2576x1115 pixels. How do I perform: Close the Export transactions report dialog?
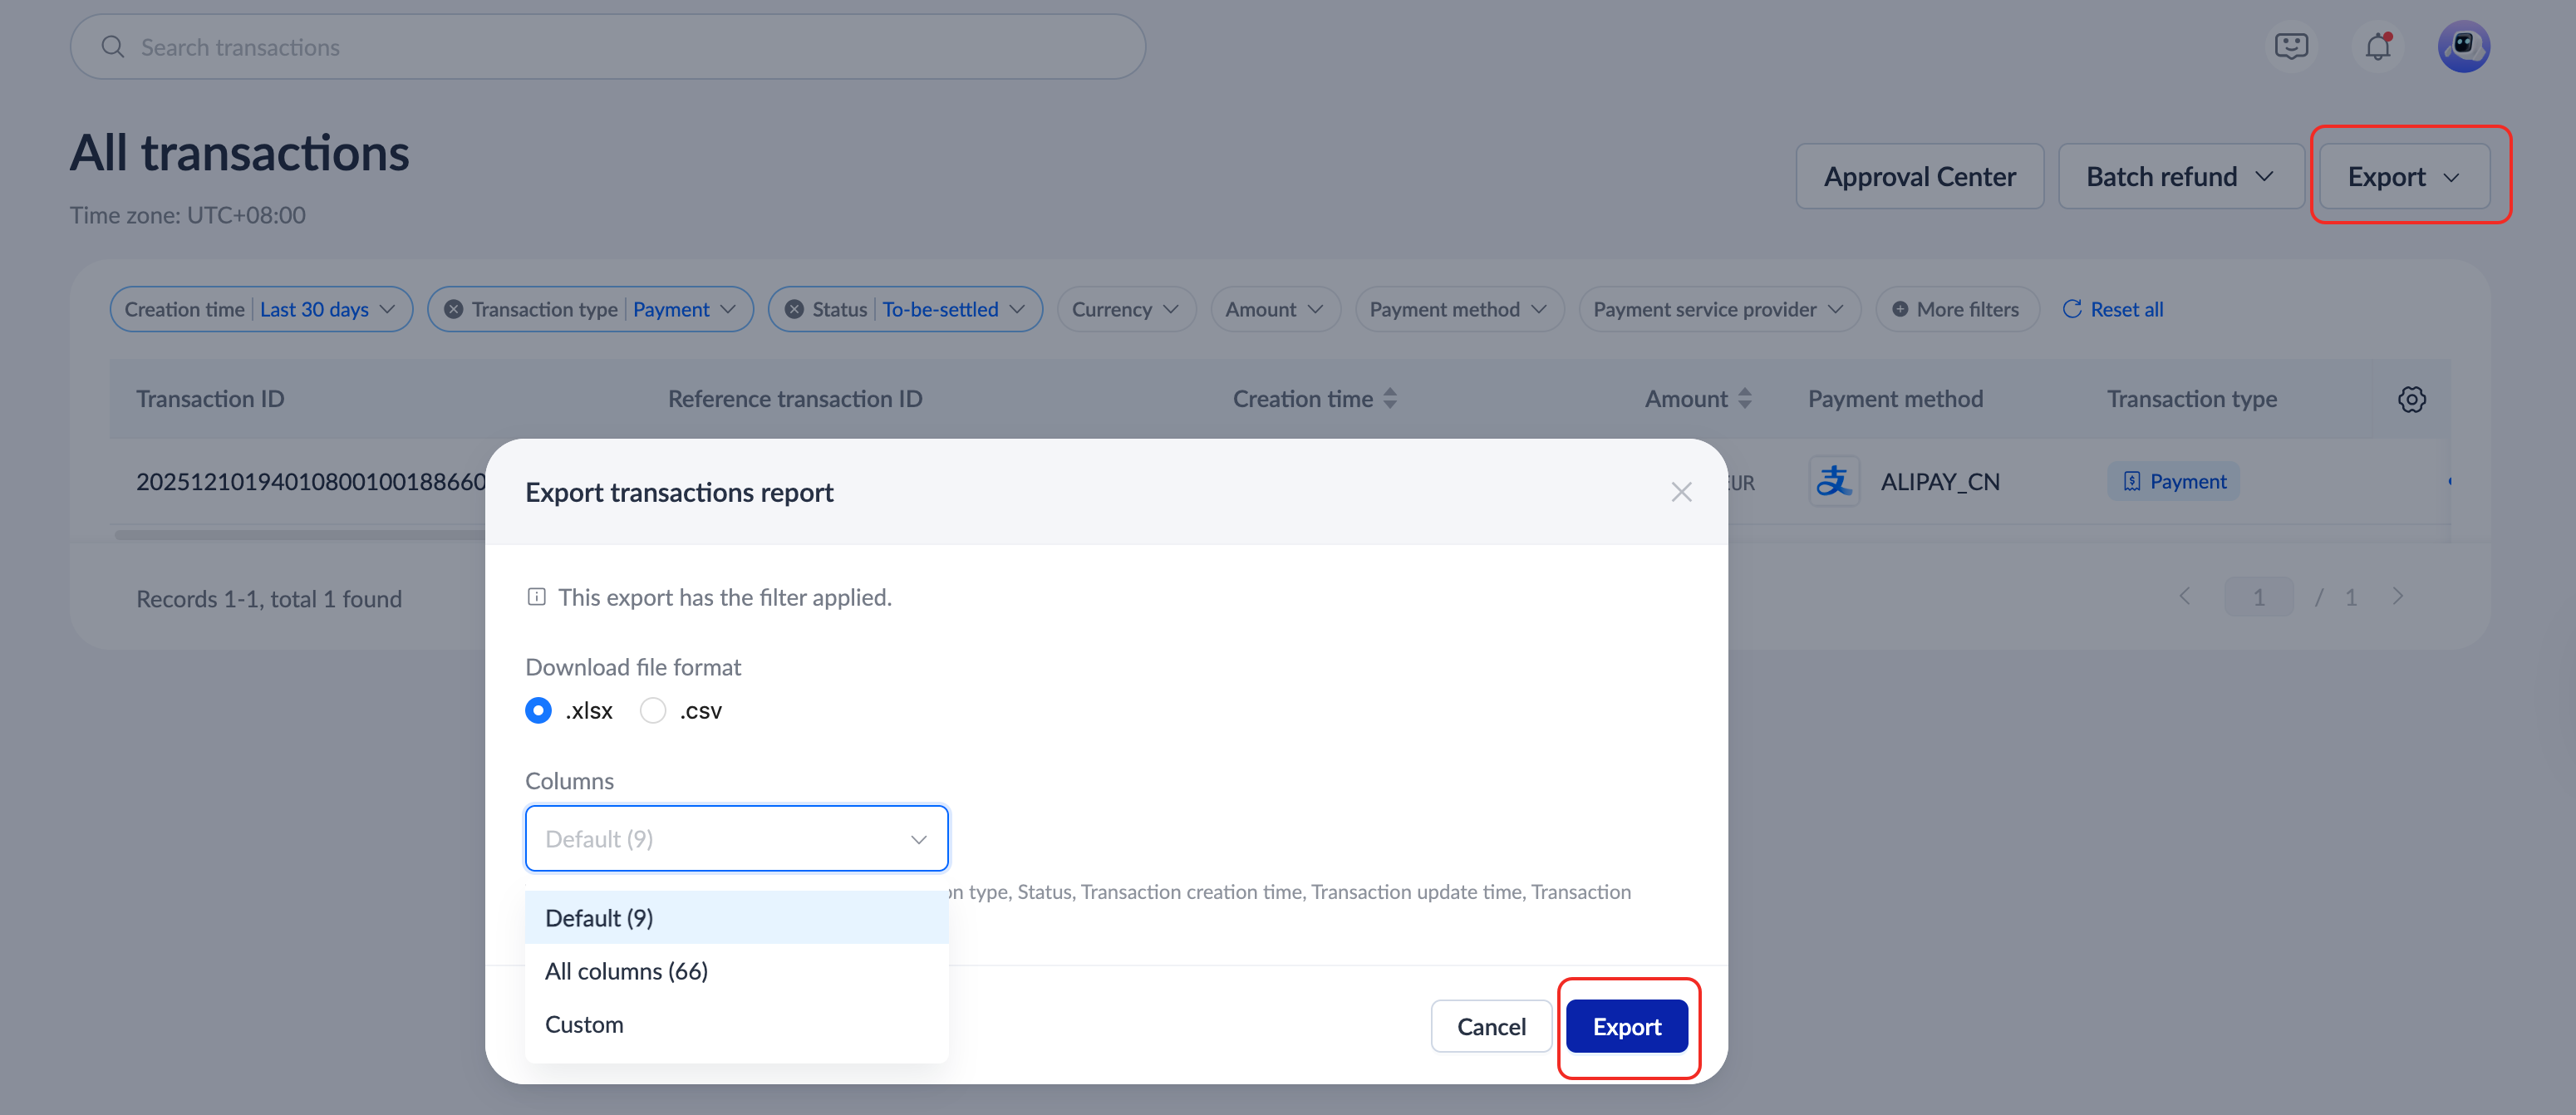click(1680, 492)
